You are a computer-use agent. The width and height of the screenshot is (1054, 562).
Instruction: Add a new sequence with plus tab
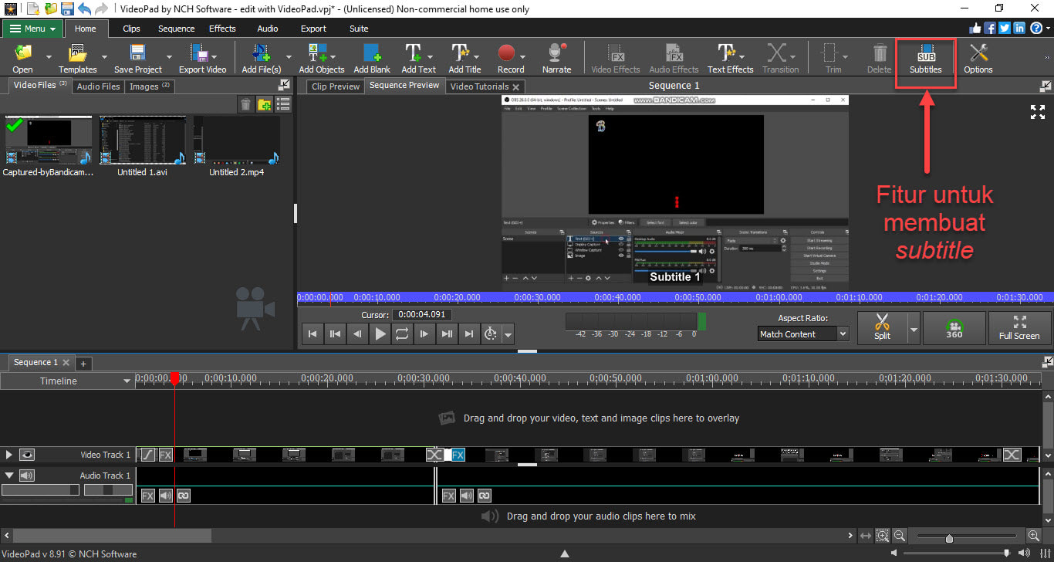tap(83, 363)
